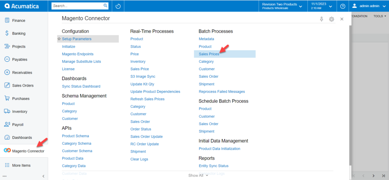Open Manage Substitute Lists link

coord(81,62)
